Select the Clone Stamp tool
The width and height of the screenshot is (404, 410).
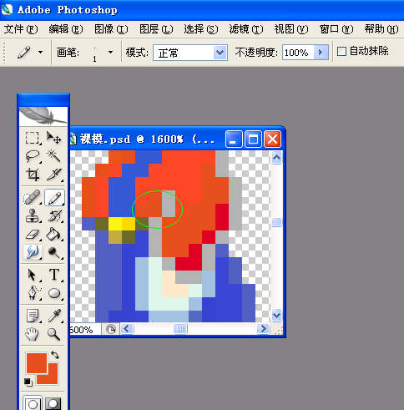pyautogui.click(x=33, y=216)
